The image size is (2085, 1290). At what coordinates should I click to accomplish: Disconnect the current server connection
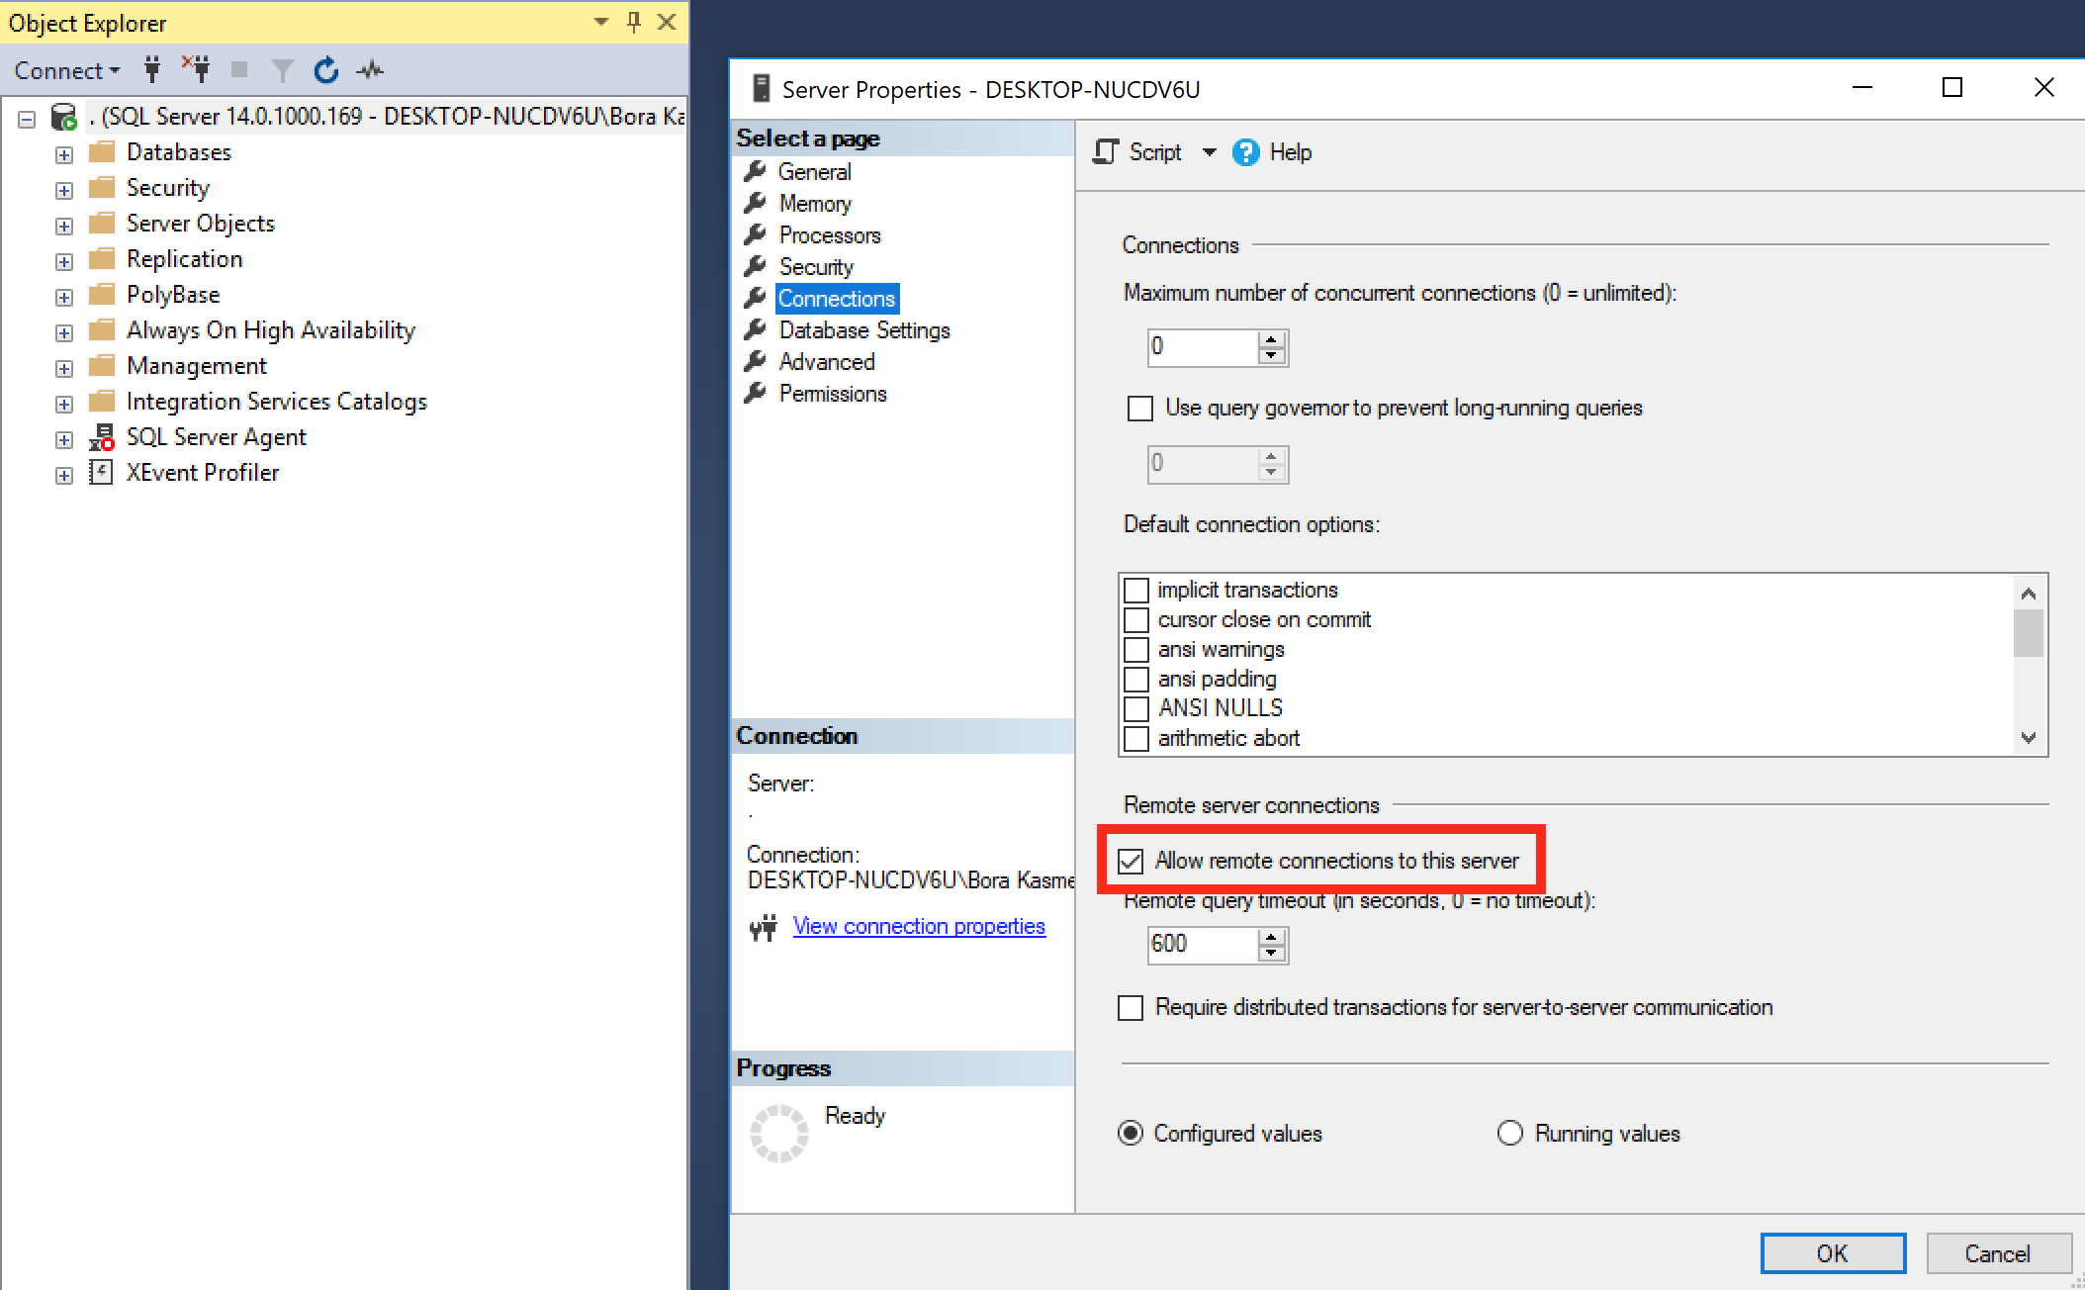pyautogui.click(x=197, y=69)
